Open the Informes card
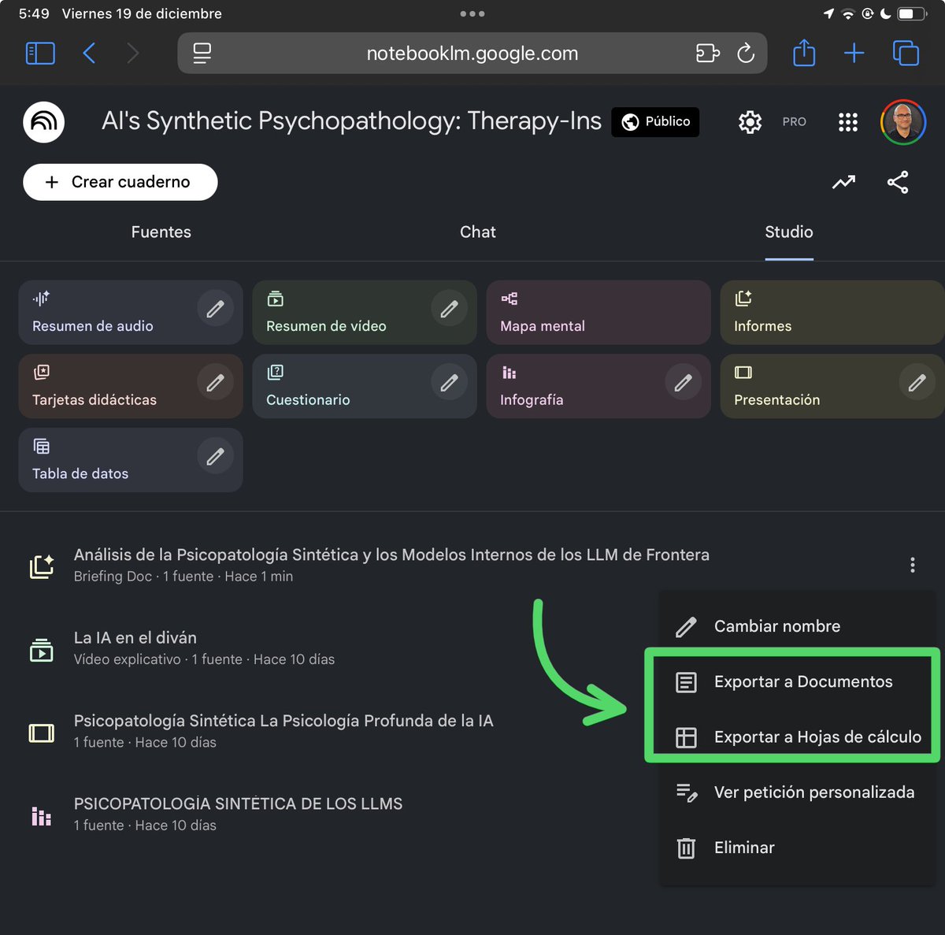 click(832, 312)
